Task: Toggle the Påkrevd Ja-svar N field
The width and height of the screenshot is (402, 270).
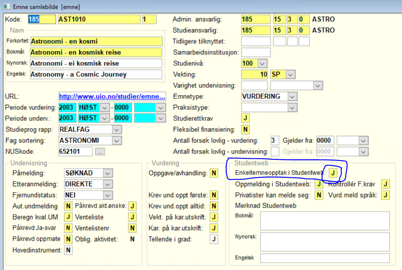Action: (68, 228)
